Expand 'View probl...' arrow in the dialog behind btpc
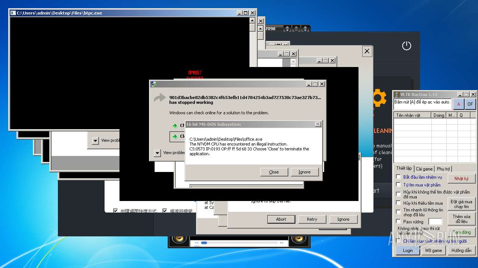The width and height of the screenshot is (478, 268). pyautogui.click(x=95, y=141)
